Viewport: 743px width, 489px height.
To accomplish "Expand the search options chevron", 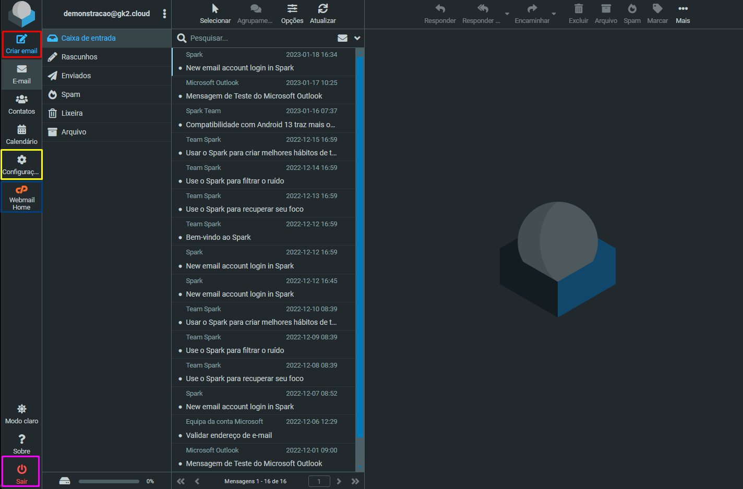I will [x=357, y=38].
